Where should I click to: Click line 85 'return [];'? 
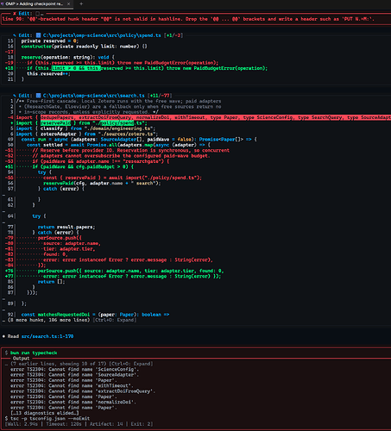pyautogui.click(x=51, y=281)
